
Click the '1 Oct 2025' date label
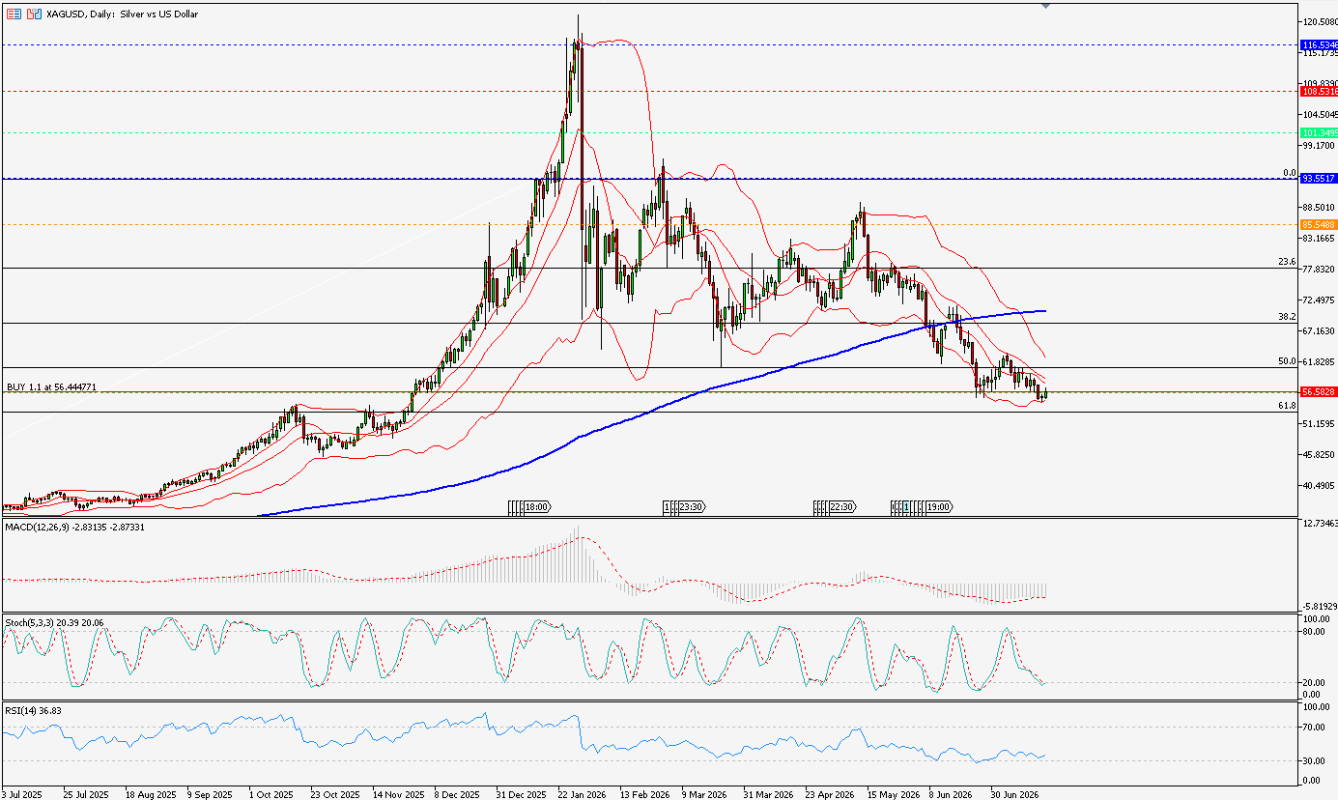[x=270, y=793]
